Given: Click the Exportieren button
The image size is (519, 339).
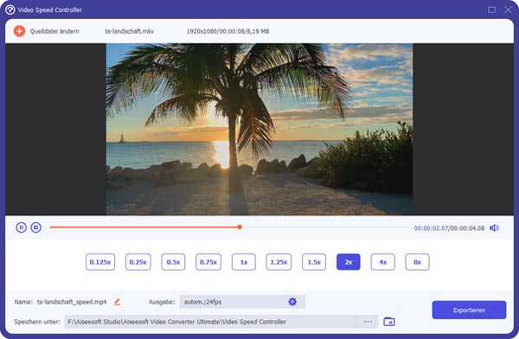Looking at the screenshot, I should [469, 310].
